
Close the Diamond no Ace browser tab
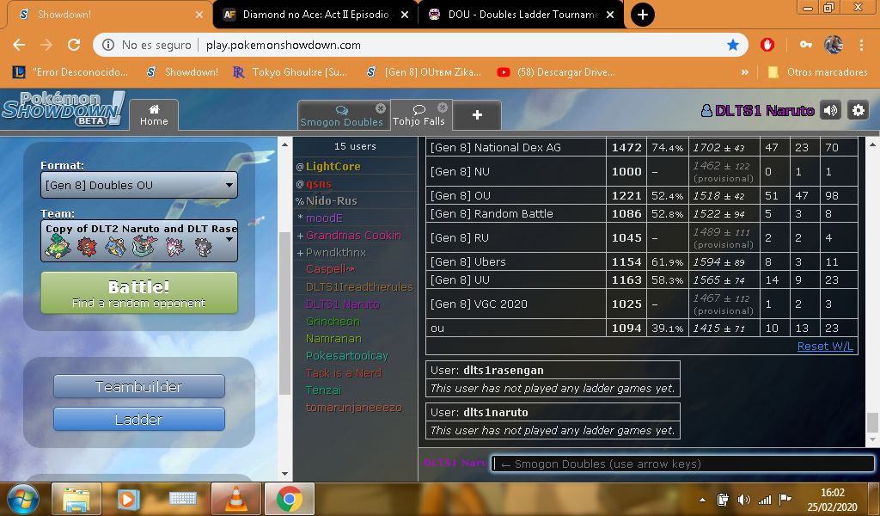pos(406,15)
